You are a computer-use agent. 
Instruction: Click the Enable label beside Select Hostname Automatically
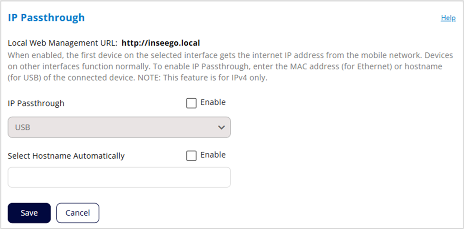pos(213,155)
